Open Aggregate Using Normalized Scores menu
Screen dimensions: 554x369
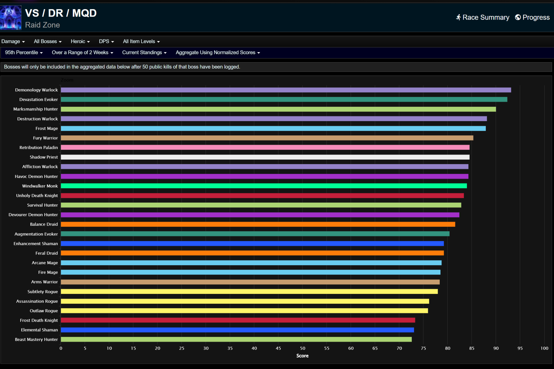[x=218, y=53]
